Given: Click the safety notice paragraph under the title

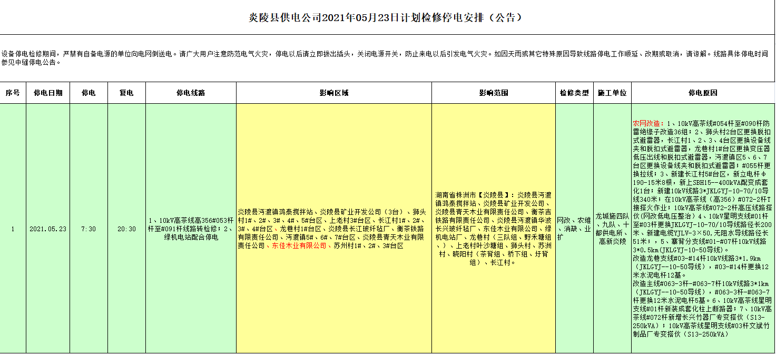Looking at the screenshot, I should pos(385,58).
